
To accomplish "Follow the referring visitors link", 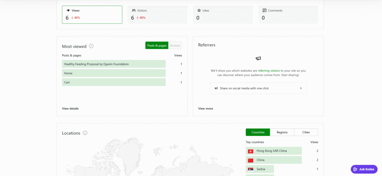I will tap(269, 71).
